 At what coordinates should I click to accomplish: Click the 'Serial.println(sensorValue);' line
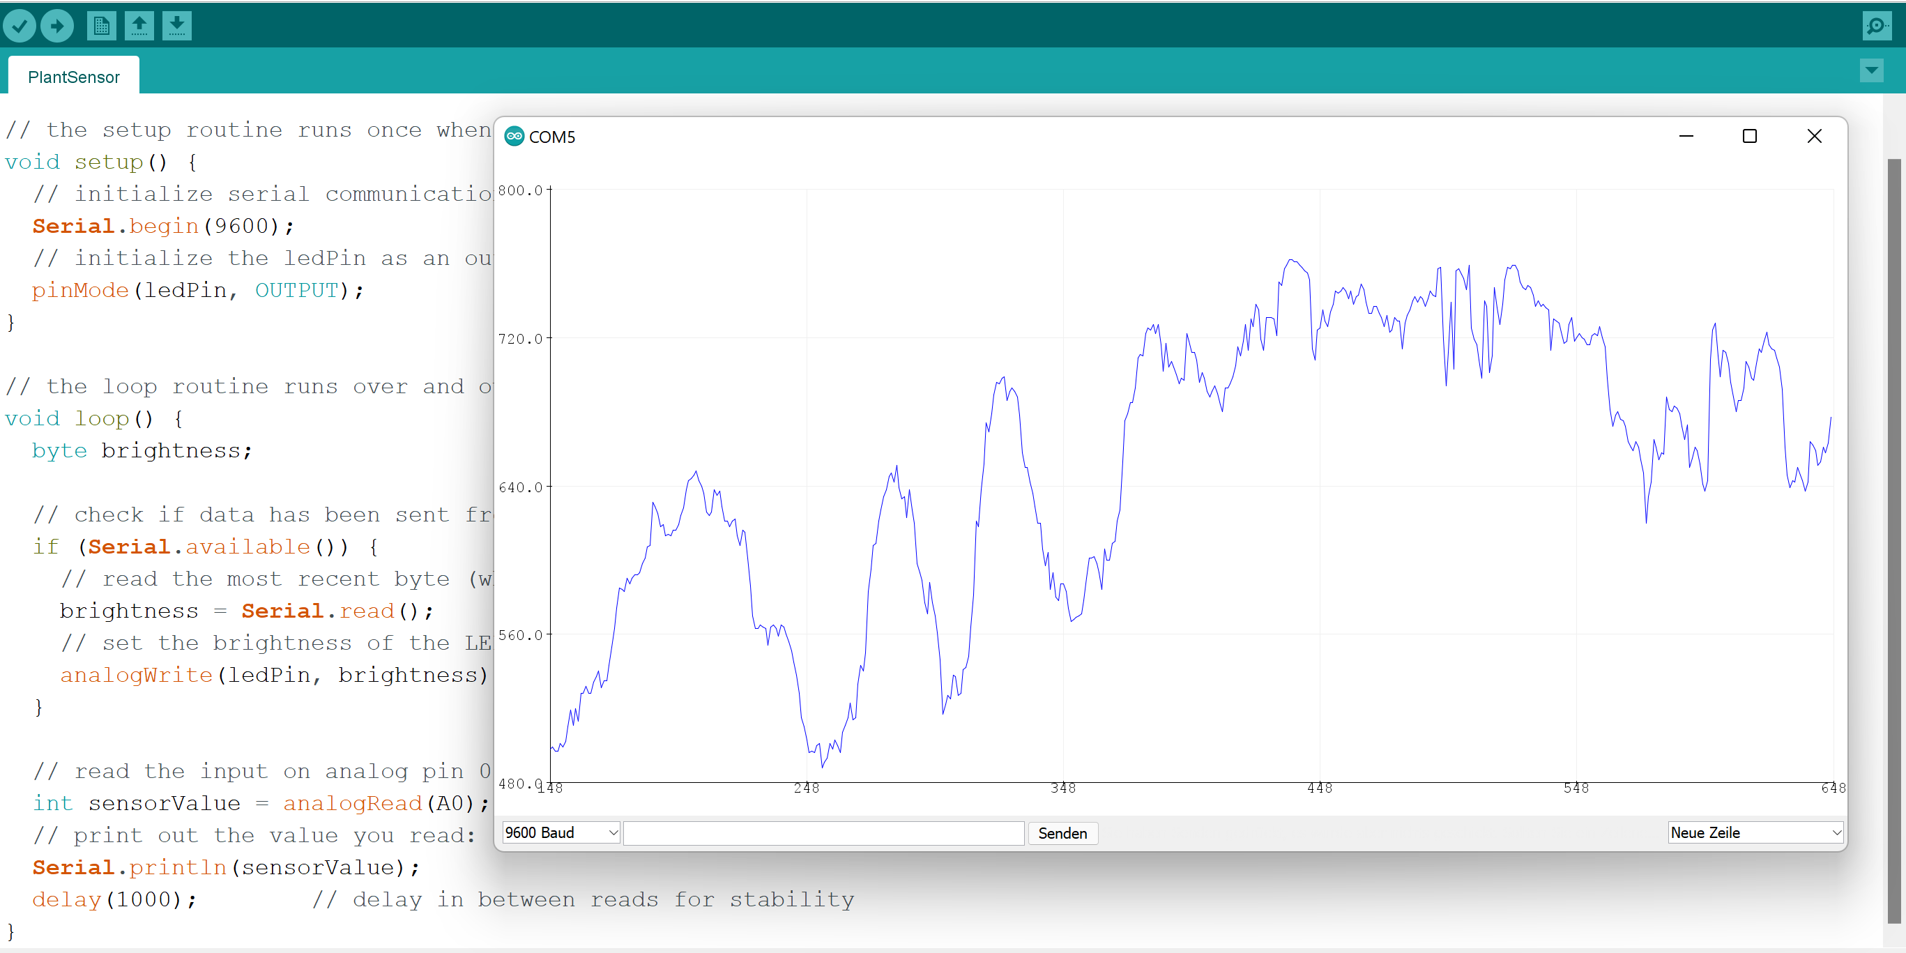(226, 867)
